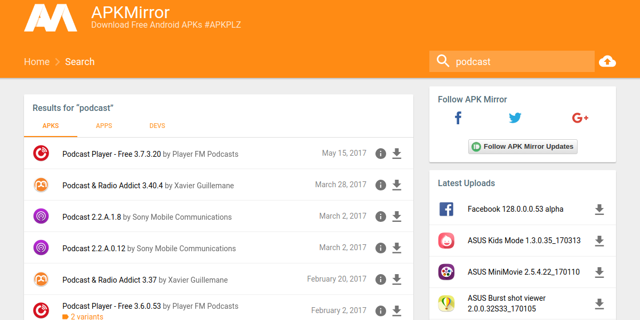Open the APK Mirror Twitter page icon

tap(515, 118)
